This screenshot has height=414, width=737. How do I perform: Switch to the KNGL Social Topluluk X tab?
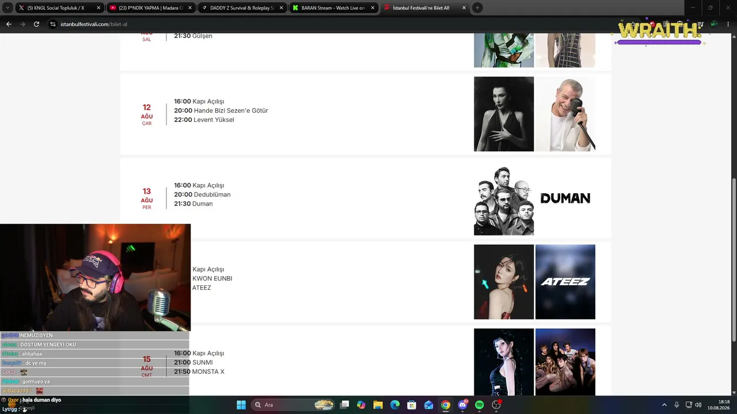click(59, 8)
